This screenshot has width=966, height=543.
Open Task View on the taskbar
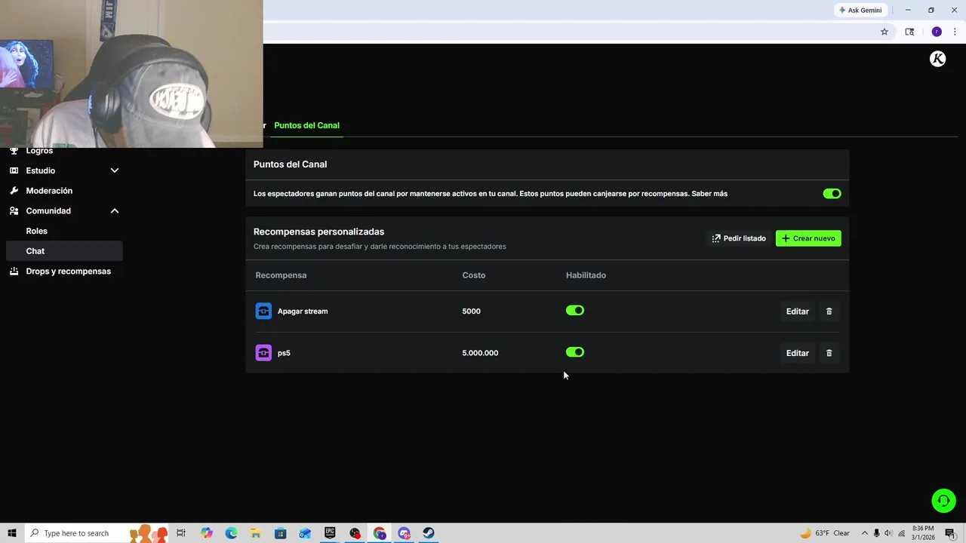[181, 533]
